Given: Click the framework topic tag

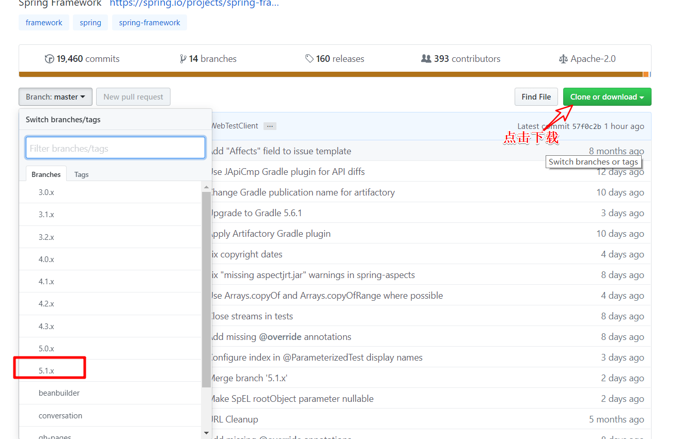Looking at the screenshot, I should point(44,23).
